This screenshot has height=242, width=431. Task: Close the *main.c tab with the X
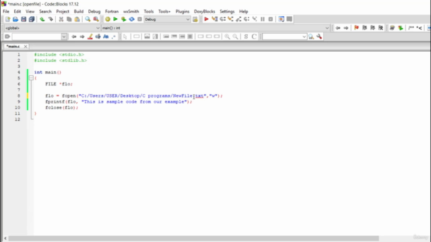[26, 46]
